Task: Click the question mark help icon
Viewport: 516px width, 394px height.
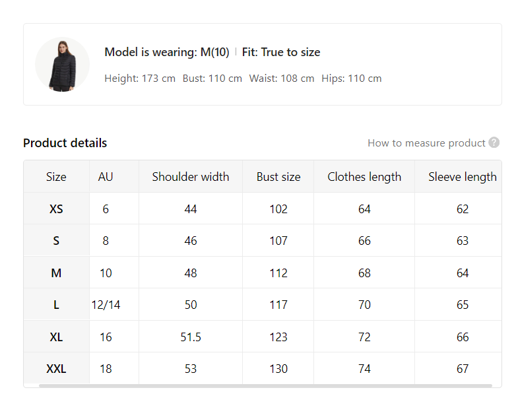Action: click(x=494, y=143)
